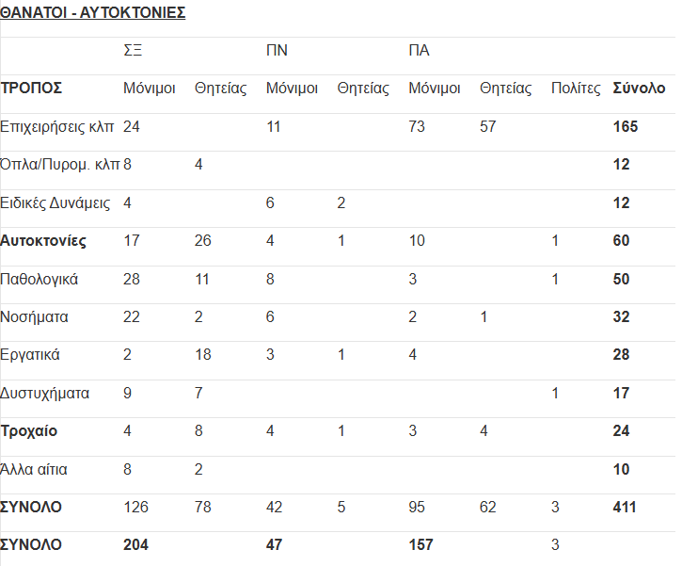Image resolution: width=682 pixels, height=566 pixels.
Task: Select the ΣΞ column group header
Action: [133, 51]
